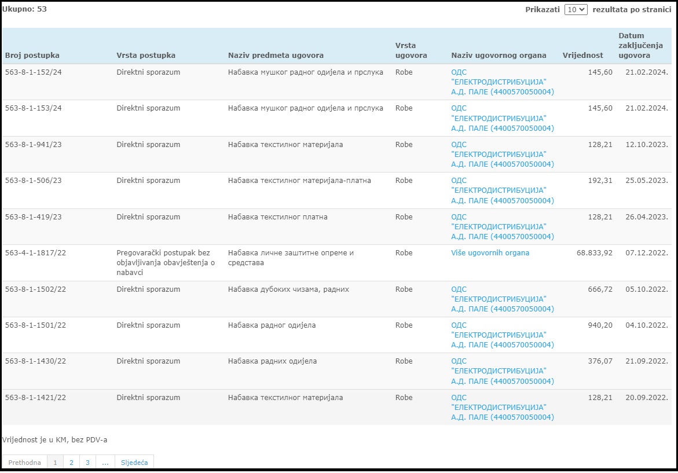Screen dimensions: 678x473
Task: Sort by Vrsta postupka column header
Action: tap(146, 56)
